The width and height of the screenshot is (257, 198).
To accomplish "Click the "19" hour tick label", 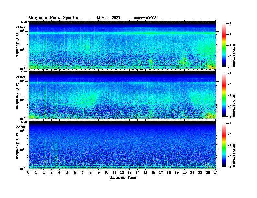I will click(177, 173).
